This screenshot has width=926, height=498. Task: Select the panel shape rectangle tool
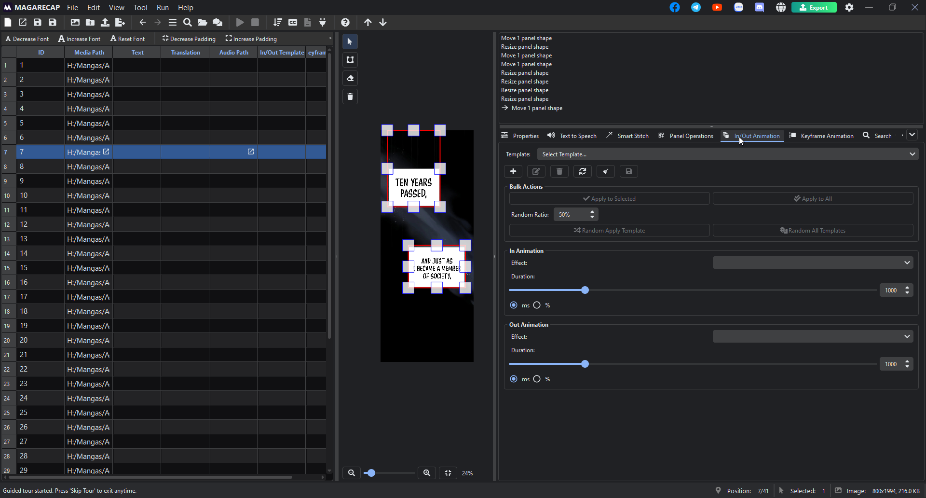tap(350, 60)
